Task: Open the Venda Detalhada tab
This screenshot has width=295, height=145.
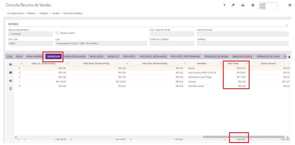Action: point(75,57)
